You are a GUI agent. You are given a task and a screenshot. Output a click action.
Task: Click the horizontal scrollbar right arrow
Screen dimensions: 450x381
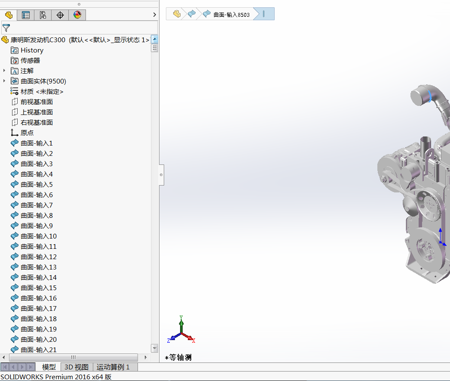(146, 357)
